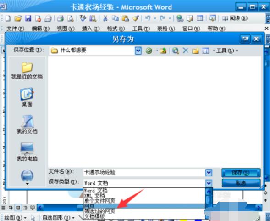
Task: Click the Create New Folder icon
Action: 195,51
